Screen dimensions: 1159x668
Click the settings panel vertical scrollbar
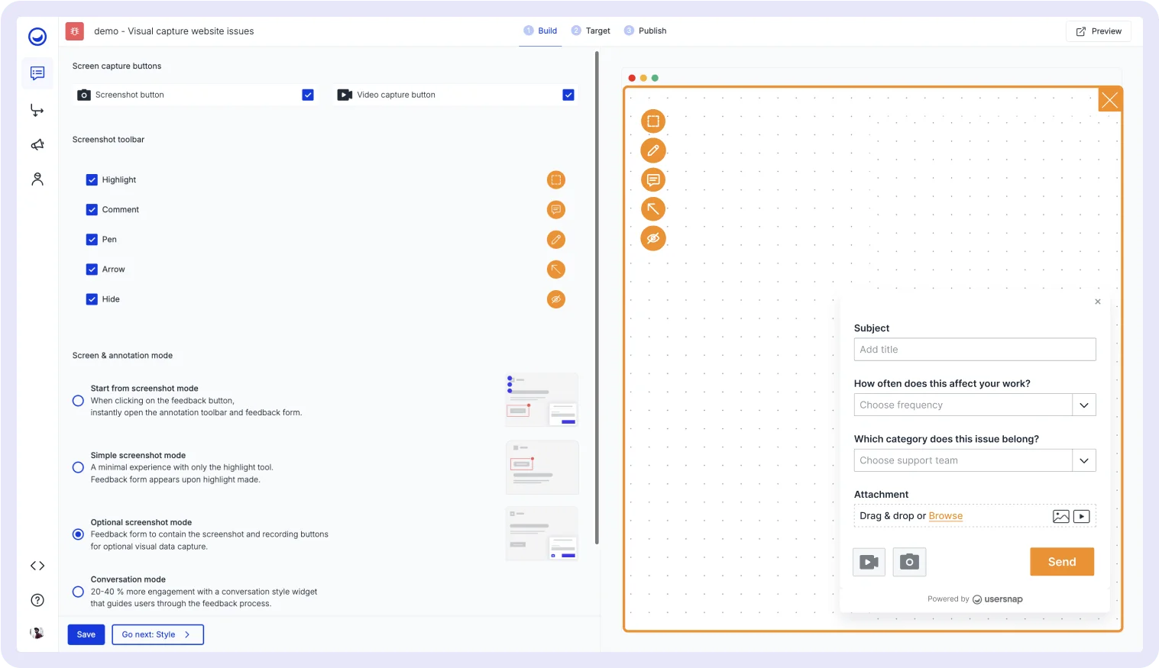pyautogui.click(x=597, y=298)
